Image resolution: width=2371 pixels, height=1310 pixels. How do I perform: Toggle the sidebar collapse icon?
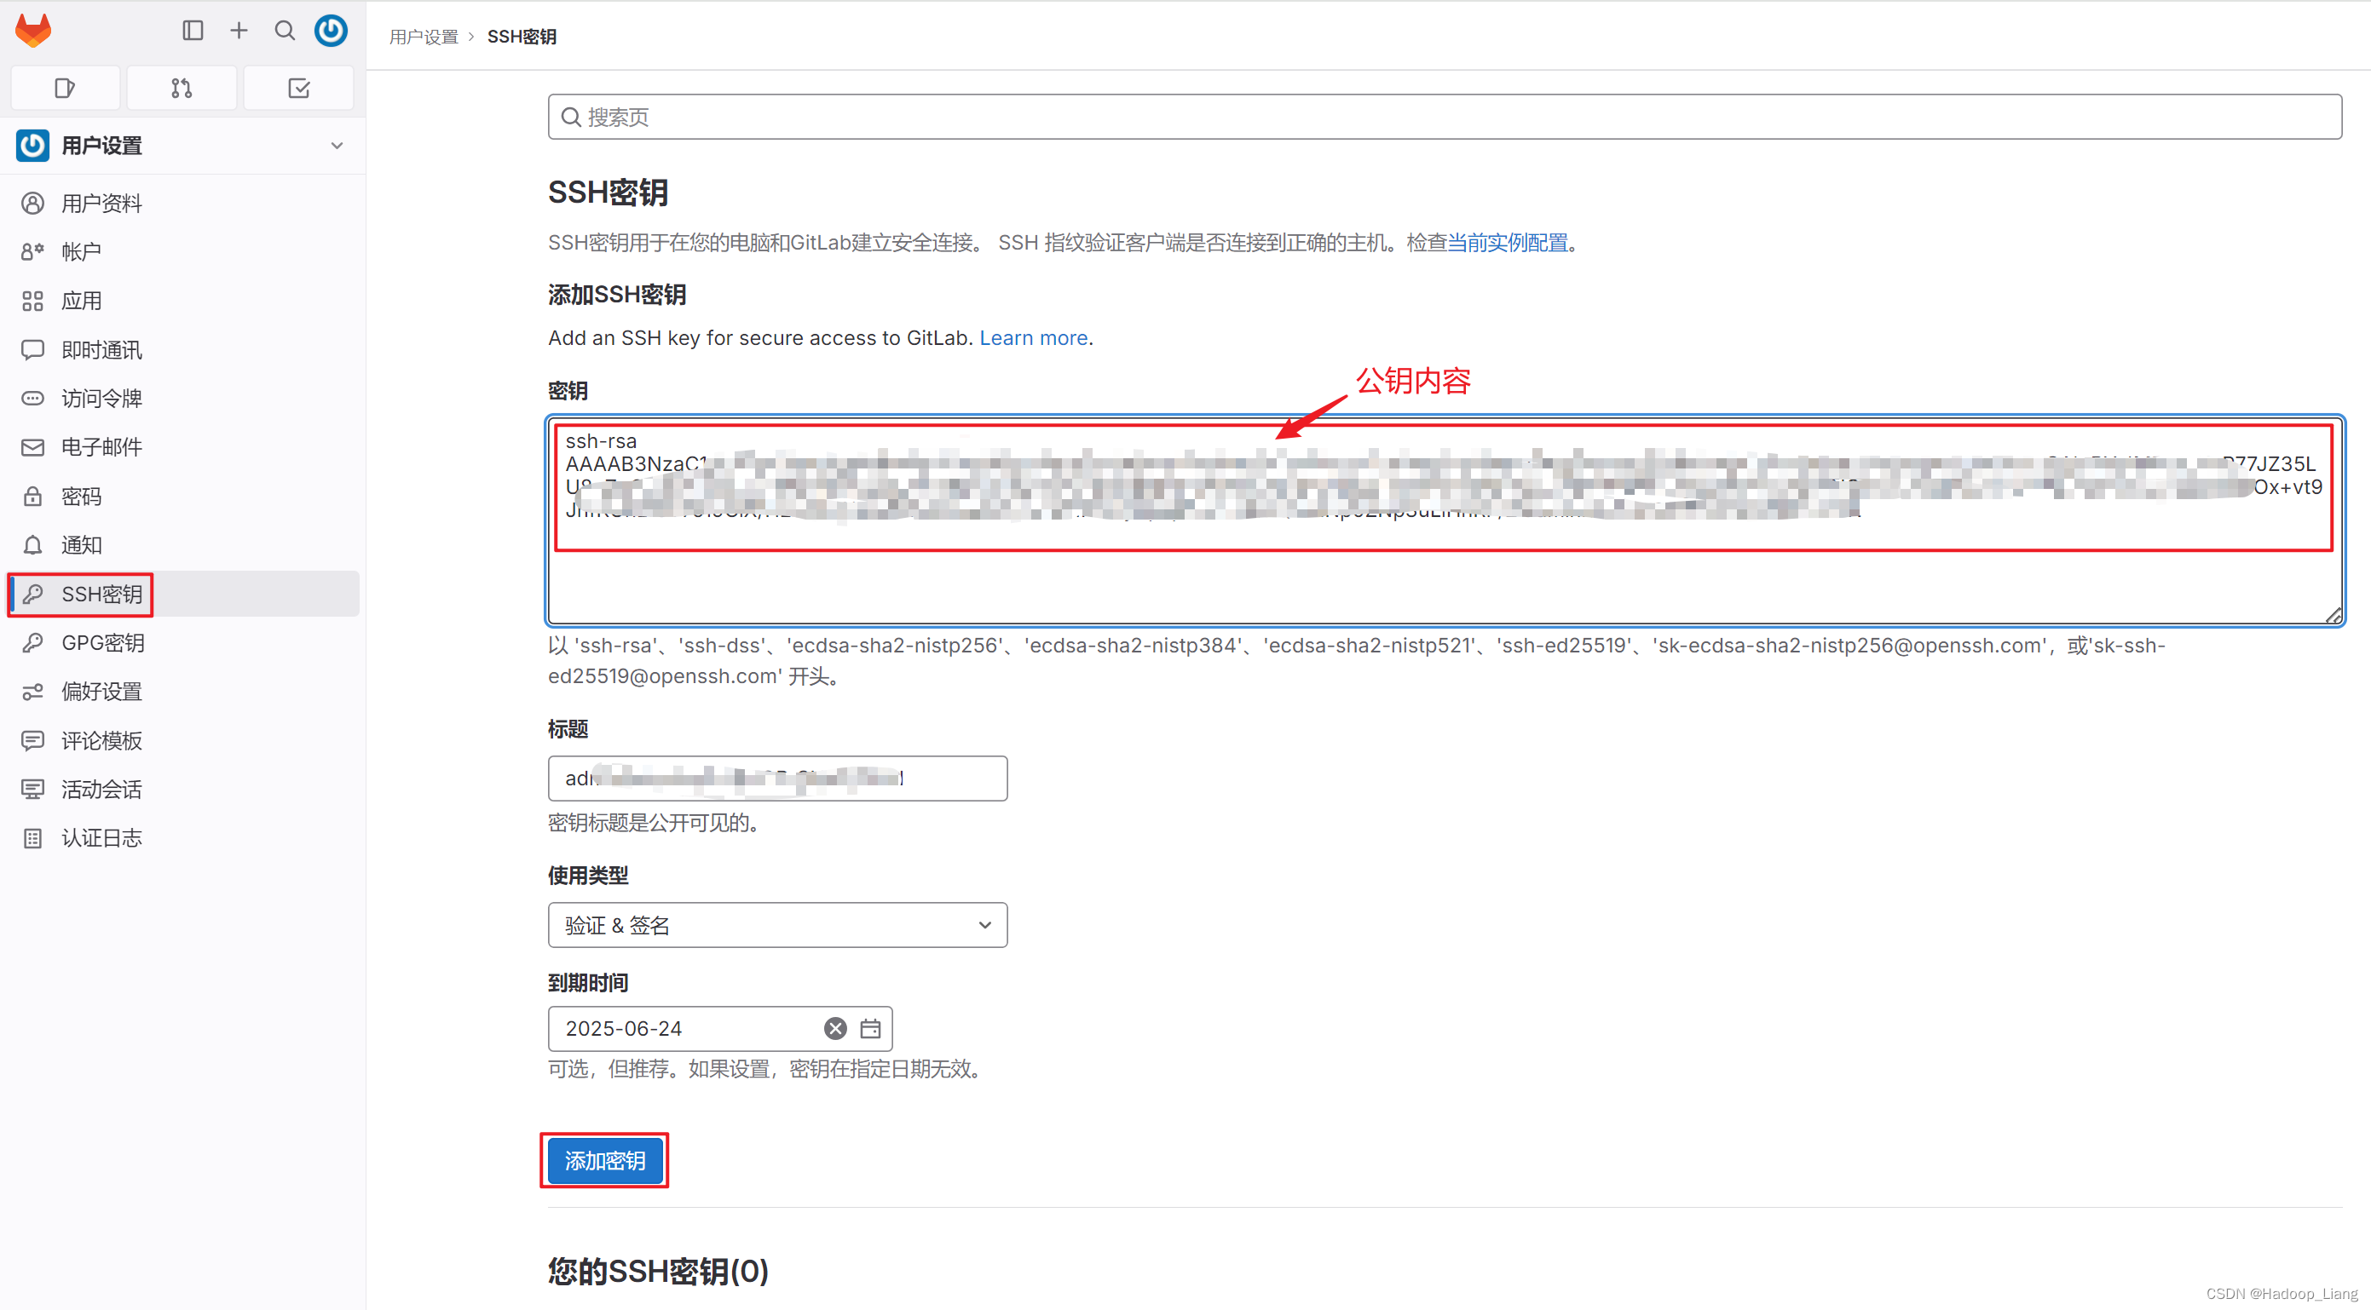click(x=193, y=31)
